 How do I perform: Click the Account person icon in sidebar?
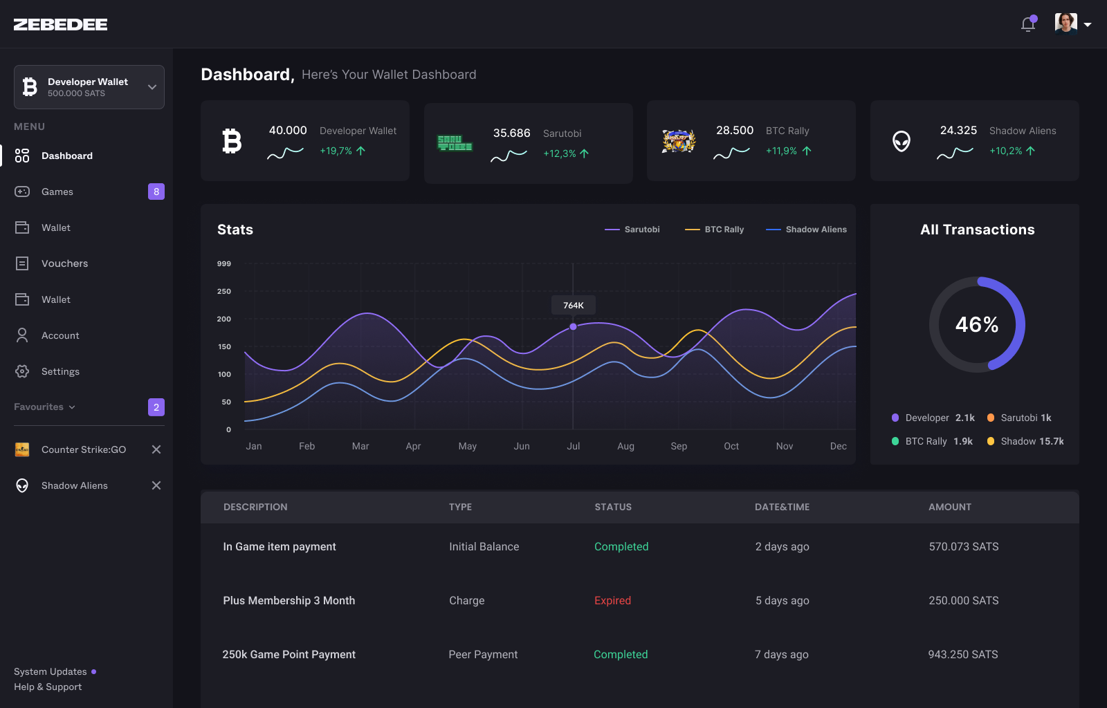[22, 335]
